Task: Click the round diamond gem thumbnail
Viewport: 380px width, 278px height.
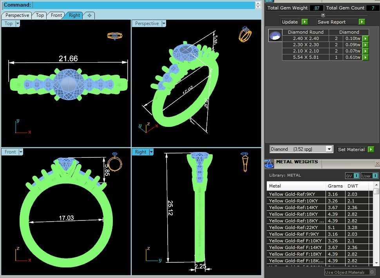Action: pos(275,35)
